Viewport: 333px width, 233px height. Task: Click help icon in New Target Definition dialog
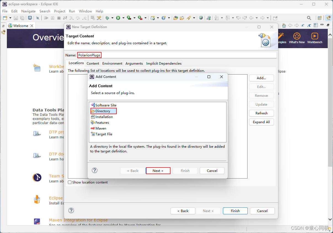click(71, 210)
